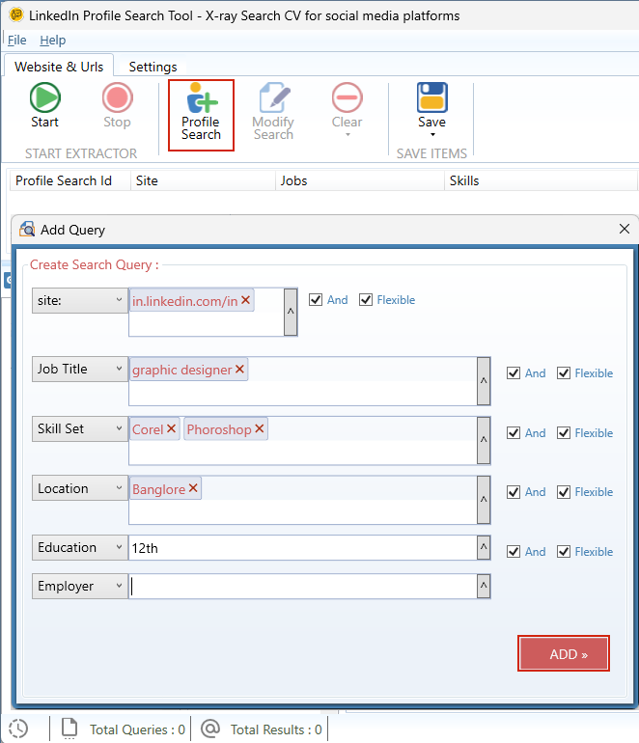This screenshot has width=639, height=743.
Task: Toggle the Flexible checkbox for site row
Action: click(x=366, y=299)
